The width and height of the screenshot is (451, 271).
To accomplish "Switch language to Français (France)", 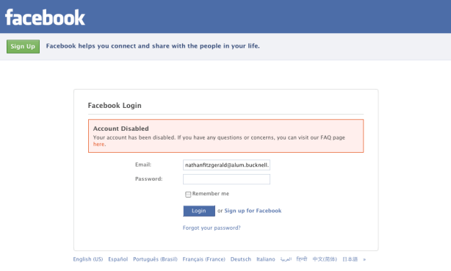I will pyautogui.click(x=204, y=259).
